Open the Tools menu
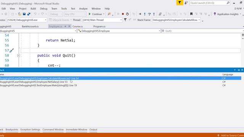This screenshot has height=137, width=244. click(x=64, y=8)
